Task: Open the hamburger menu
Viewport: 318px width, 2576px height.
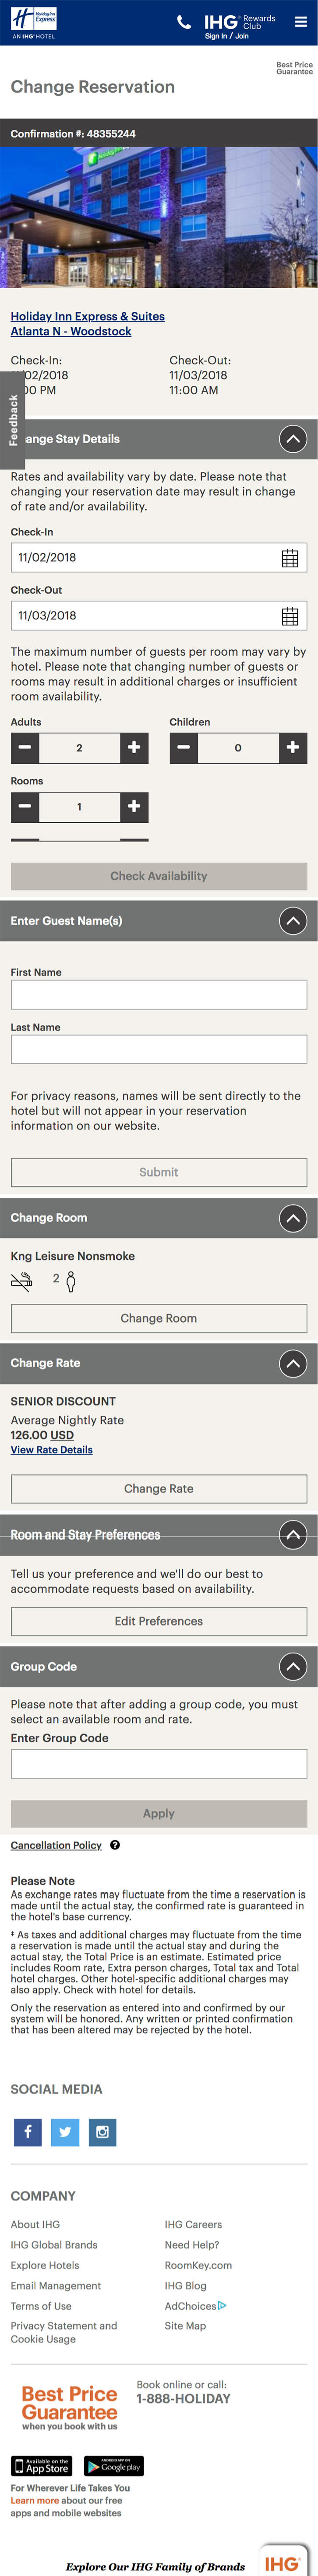Action: point(300,21)
